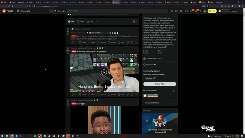Image resolution: width=245 pixels, height=138 pixels.
Task: Open the advertise megaphone icon
Action: pos(205,11)
